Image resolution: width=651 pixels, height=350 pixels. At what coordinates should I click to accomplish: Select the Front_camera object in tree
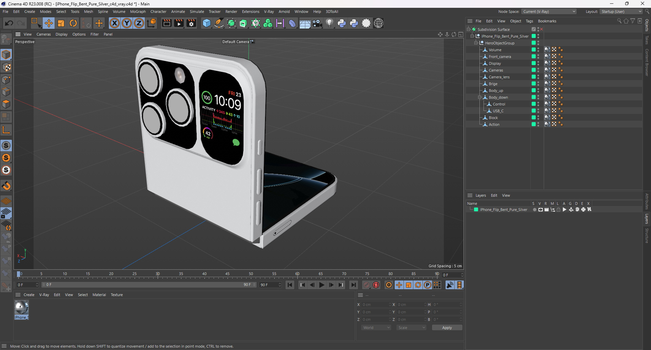click(499, 57)
